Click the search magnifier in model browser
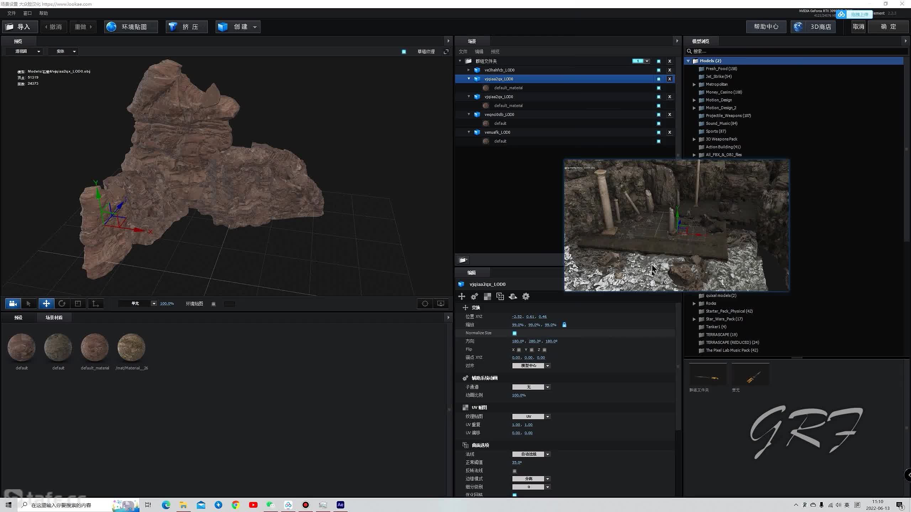The image size is (911, 512). (689, 51)
